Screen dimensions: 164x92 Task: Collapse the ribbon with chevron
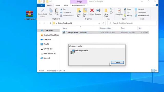click(154, 5)
